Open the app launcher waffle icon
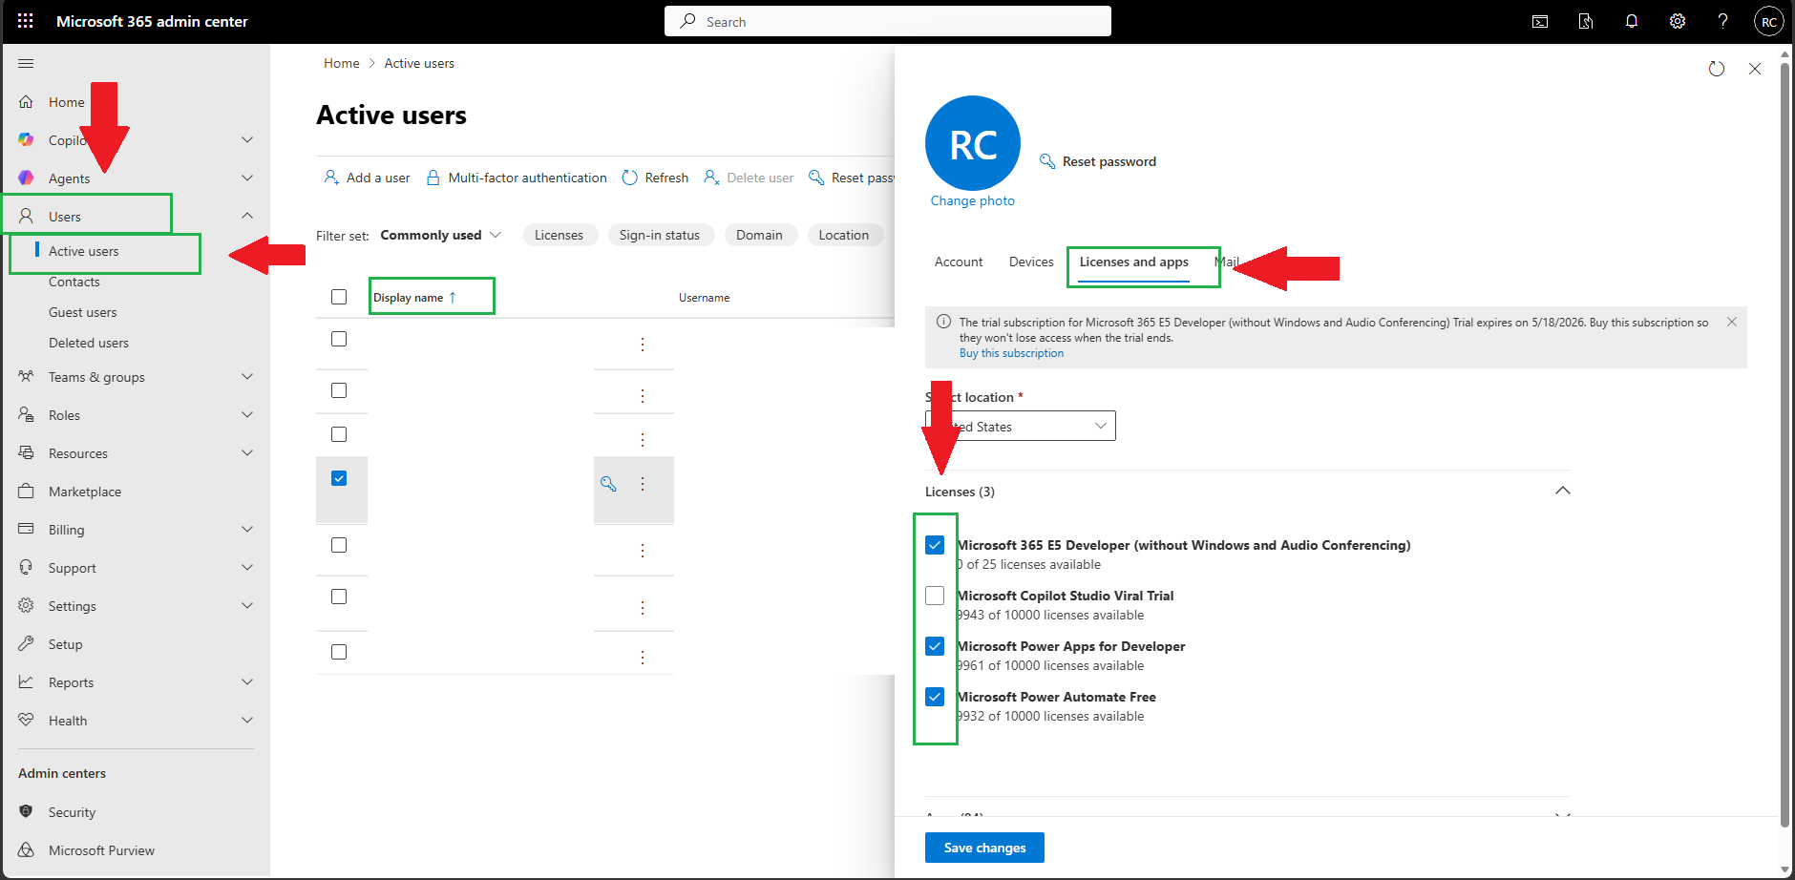Screen dimensions: 1795x880 pos(26,21)
